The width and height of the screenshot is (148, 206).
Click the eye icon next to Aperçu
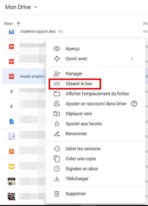point(57,49)
